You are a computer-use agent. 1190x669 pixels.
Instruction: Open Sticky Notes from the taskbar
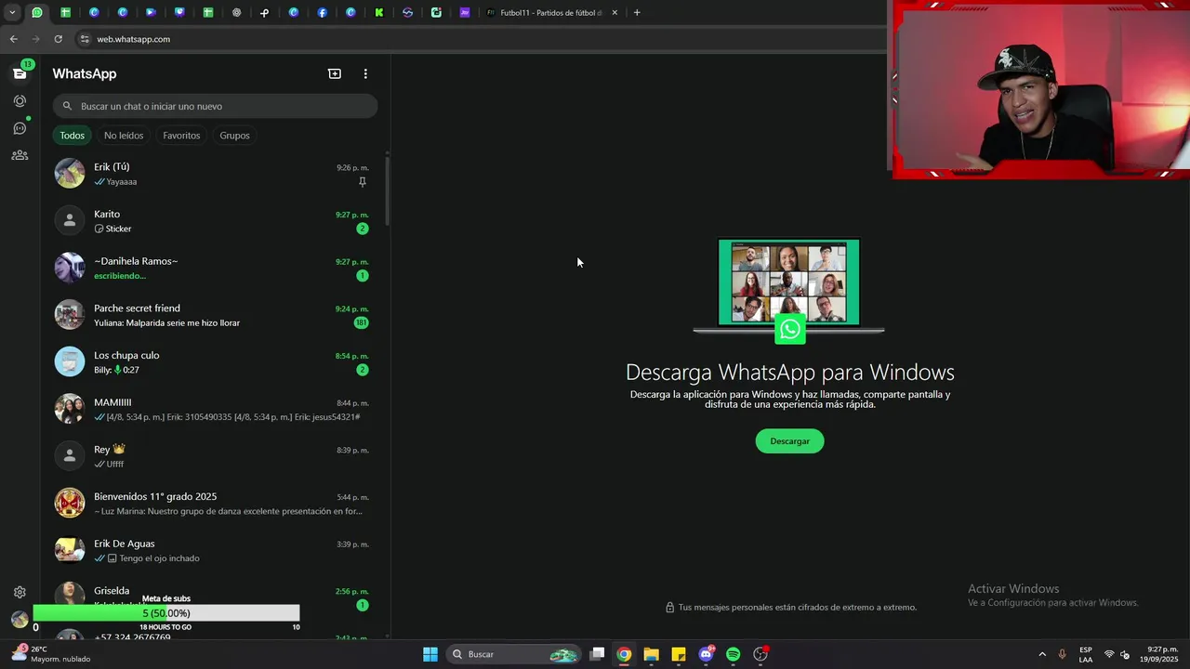[679, 654]
